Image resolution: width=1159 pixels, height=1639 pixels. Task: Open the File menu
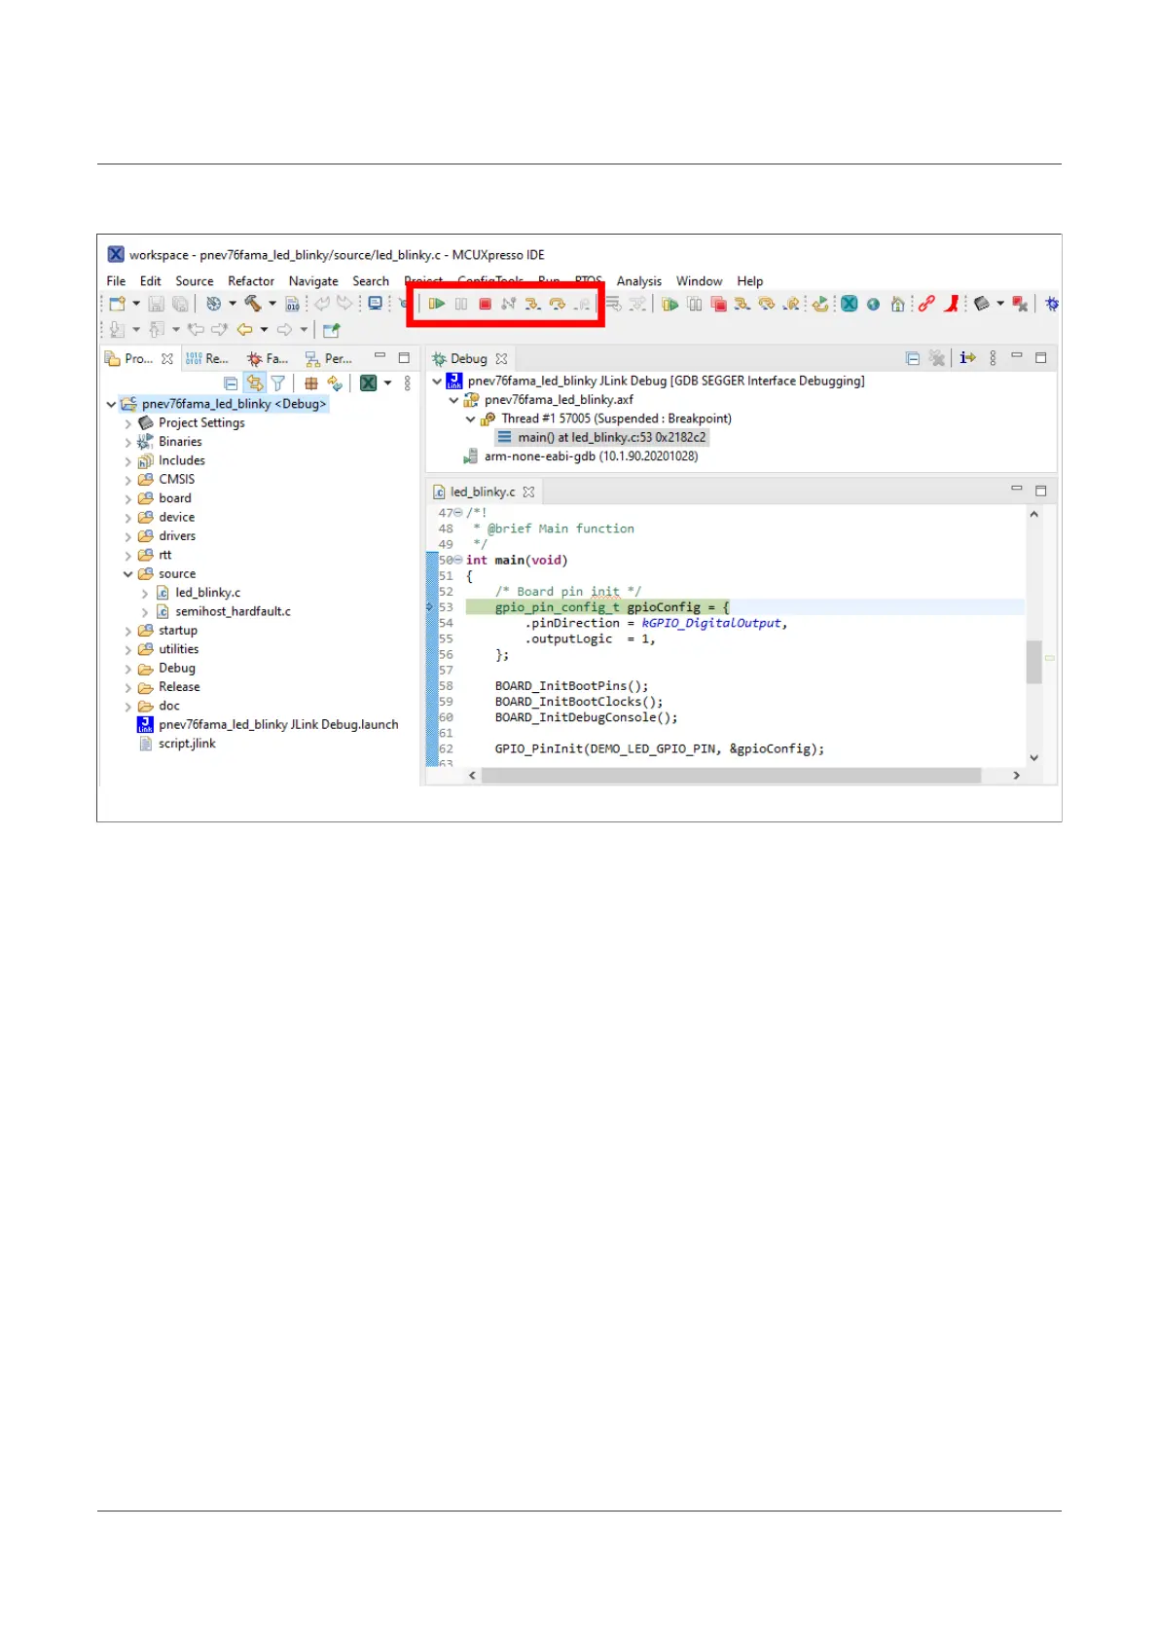click(116, 281)
